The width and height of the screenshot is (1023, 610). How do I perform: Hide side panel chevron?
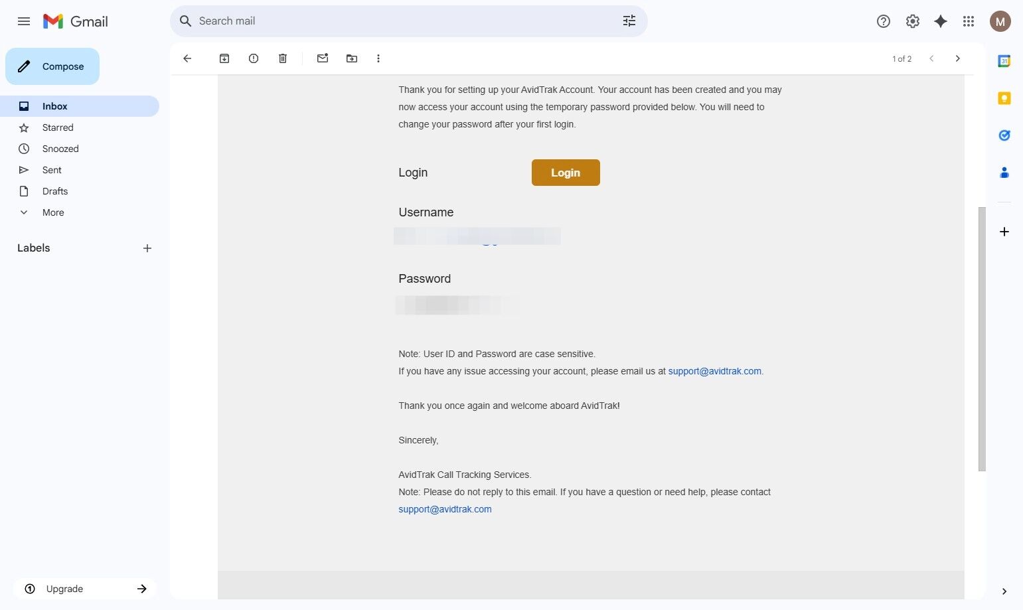1004,591
